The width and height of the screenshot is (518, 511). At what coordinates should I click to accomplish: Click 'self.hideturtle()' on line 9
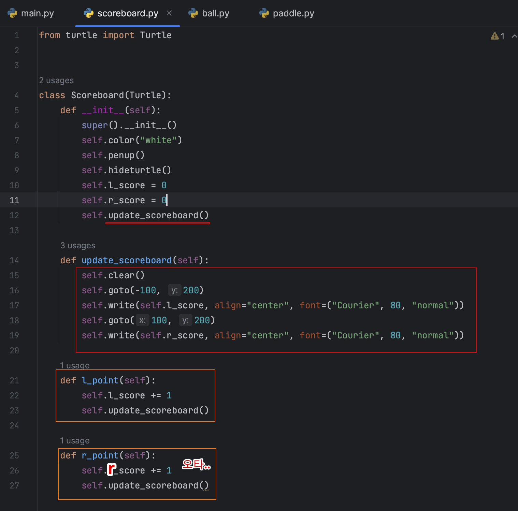[x=126, y=170]
